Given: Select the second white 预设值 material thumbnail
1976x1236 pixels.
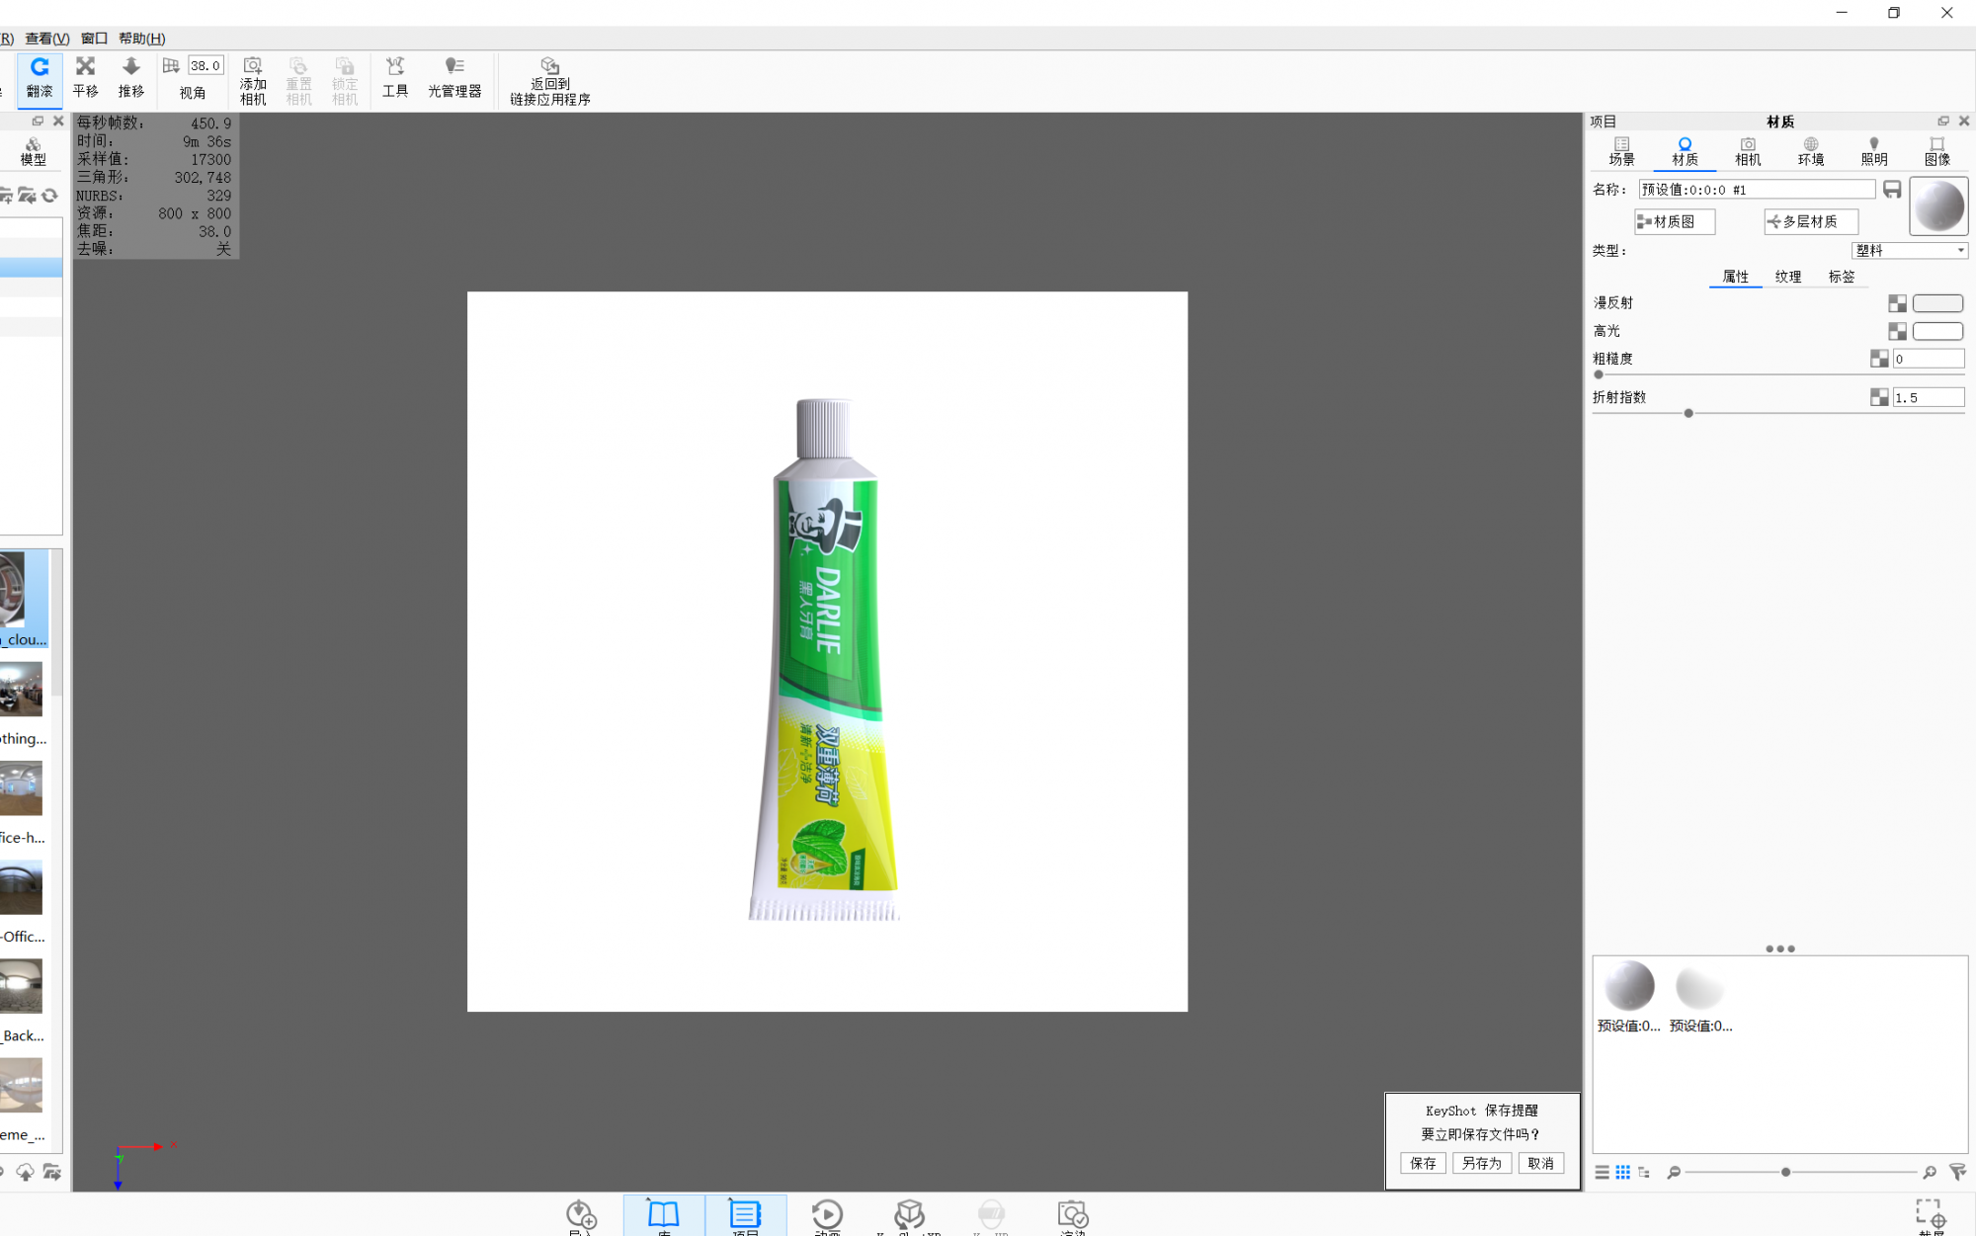Looking at the screenshot, I should coord(1700,986).
